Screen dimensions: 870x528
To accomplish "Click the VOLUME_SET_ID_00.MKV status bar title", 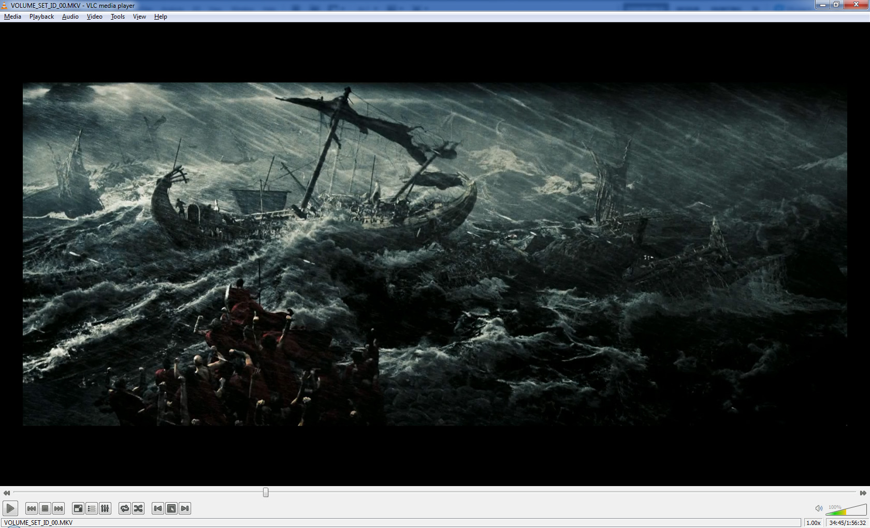I will tap(38, 523).
